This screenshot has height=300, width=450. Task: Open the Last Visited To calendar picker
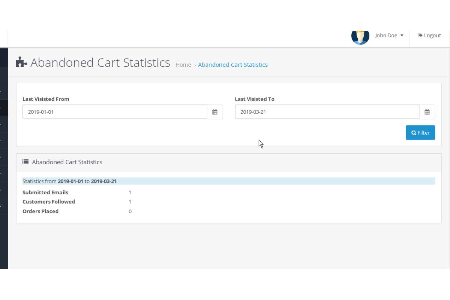click(x=427, y=112)
